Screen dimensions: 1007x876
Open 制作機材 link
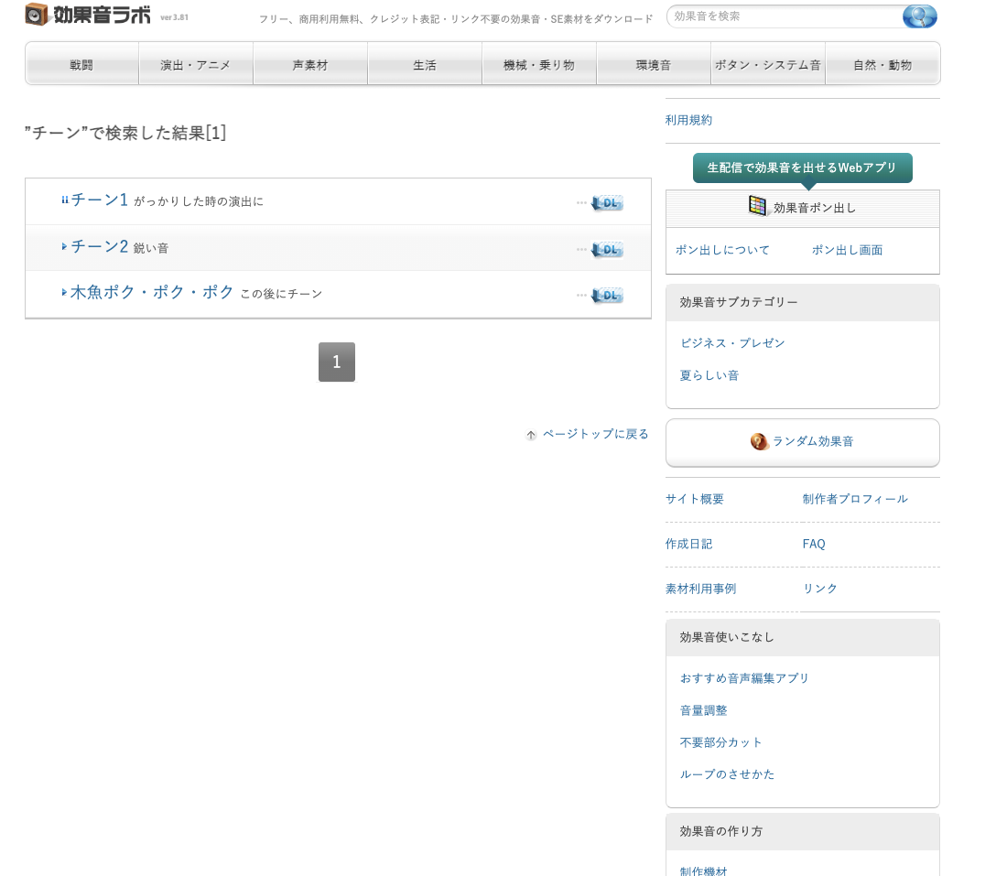(x=703, y=871)
